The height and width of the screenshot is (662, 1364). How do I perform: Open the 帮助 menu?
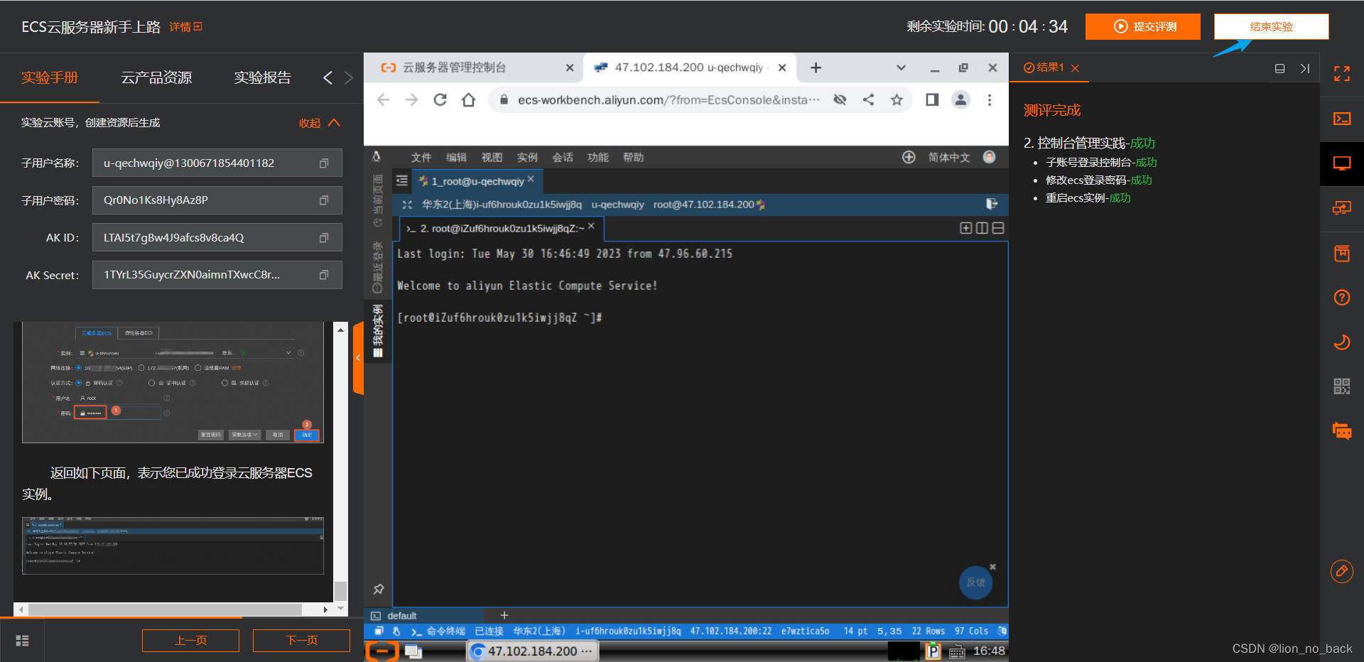click(633, 157)
